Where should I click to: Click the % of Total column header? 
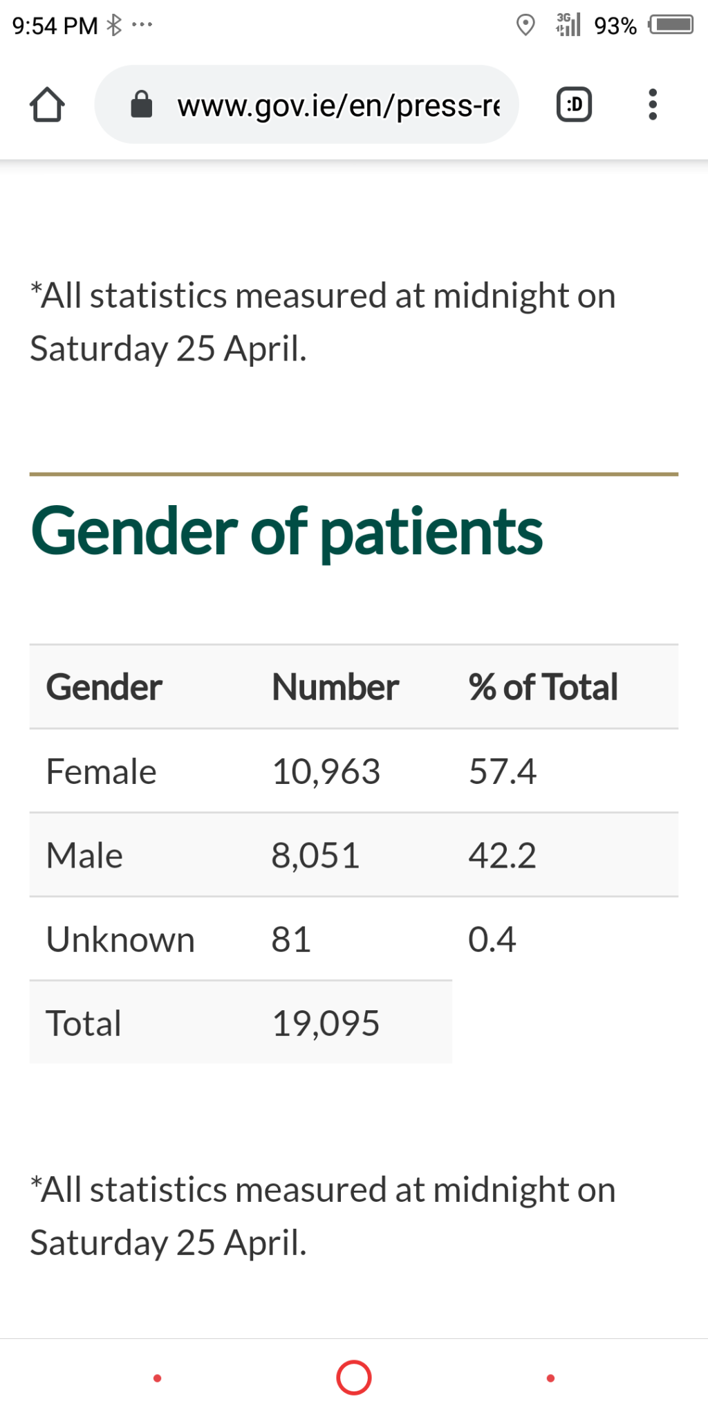click(543, 687)
